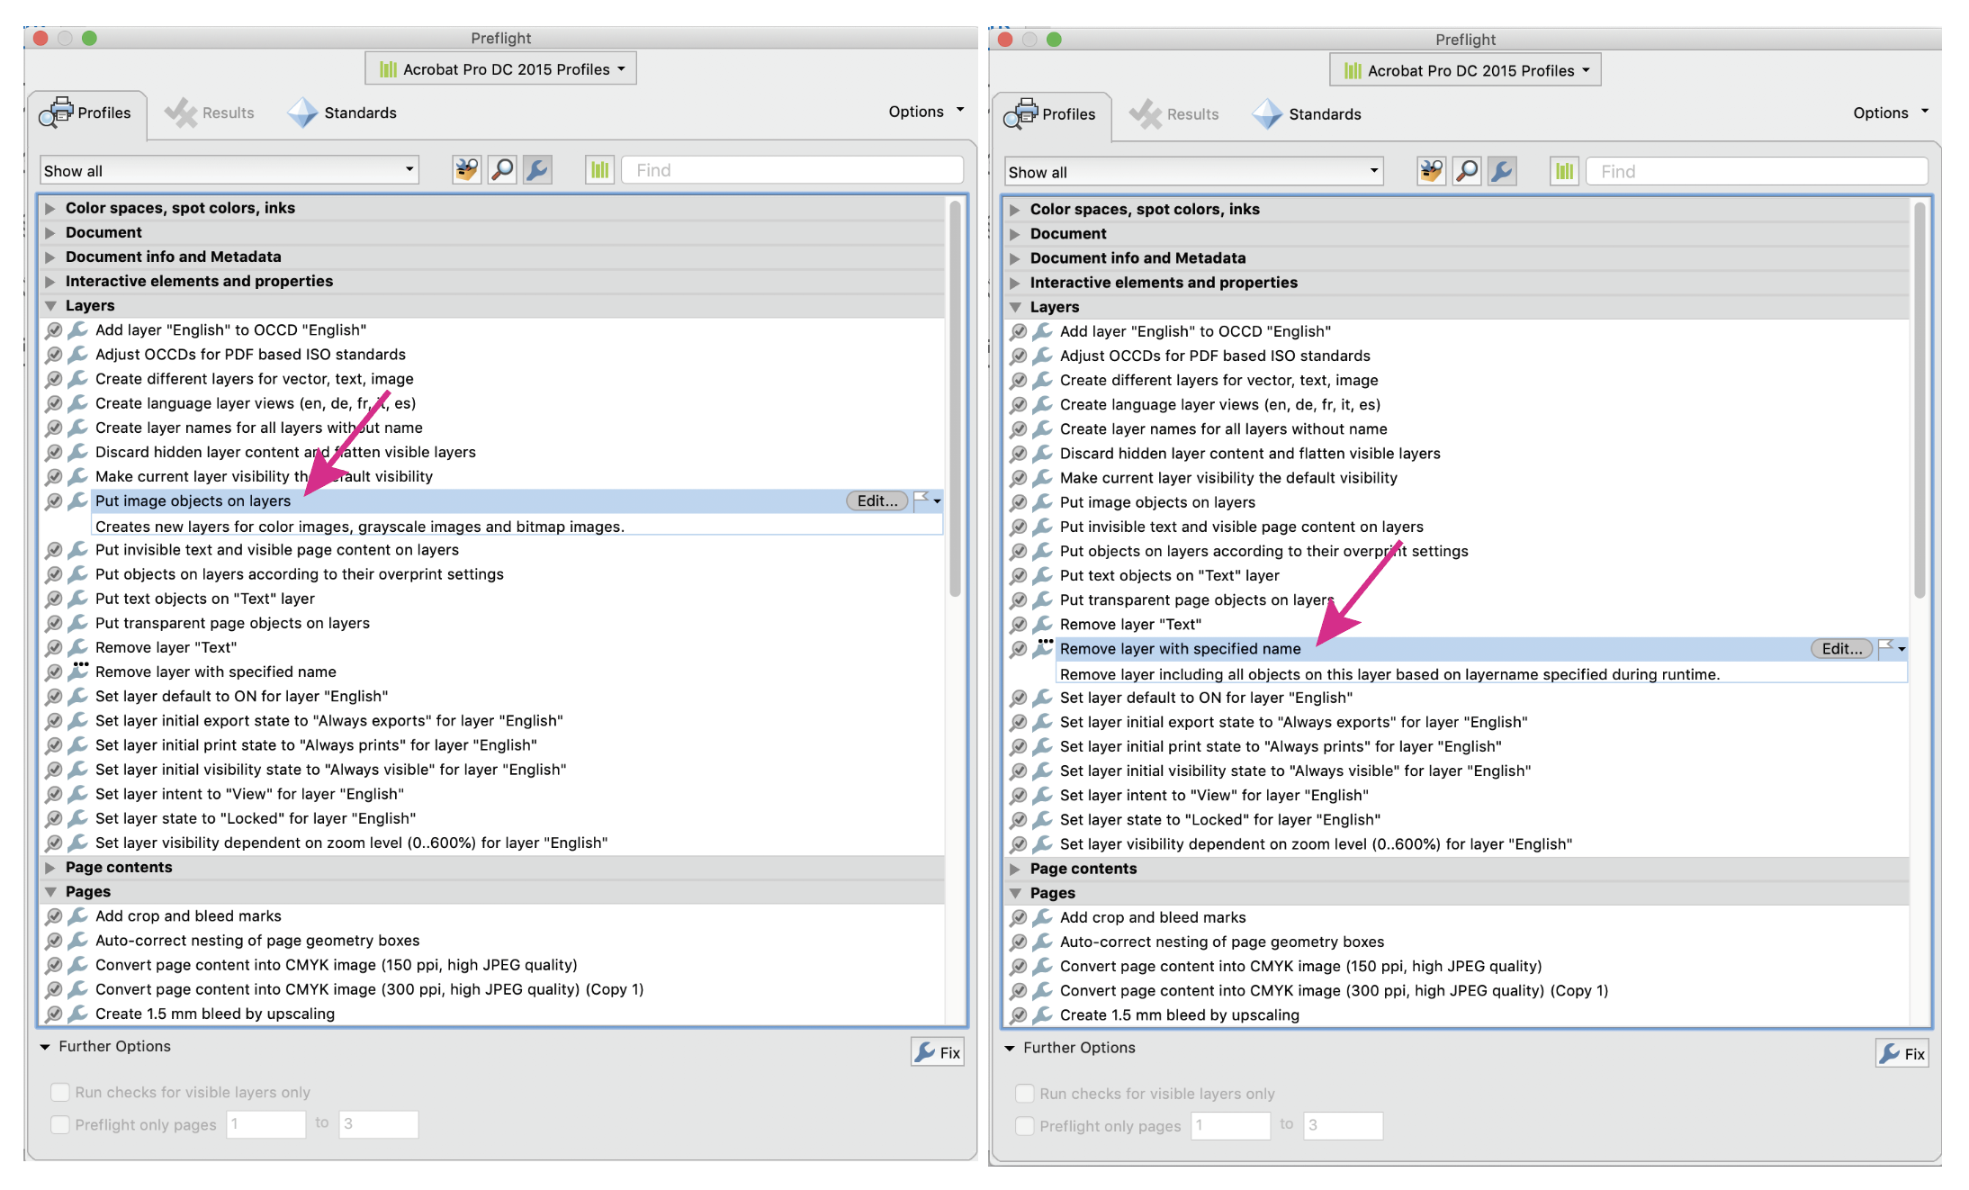The width and height of the screenshot is (1969, 1190).
Task: Check 'Run checks for visible layers only' in right window
Action: [x=1025, y=1093]
